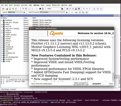Open the Compile menu
This screenshot has width=121, height=106.
tap(17, 5)
